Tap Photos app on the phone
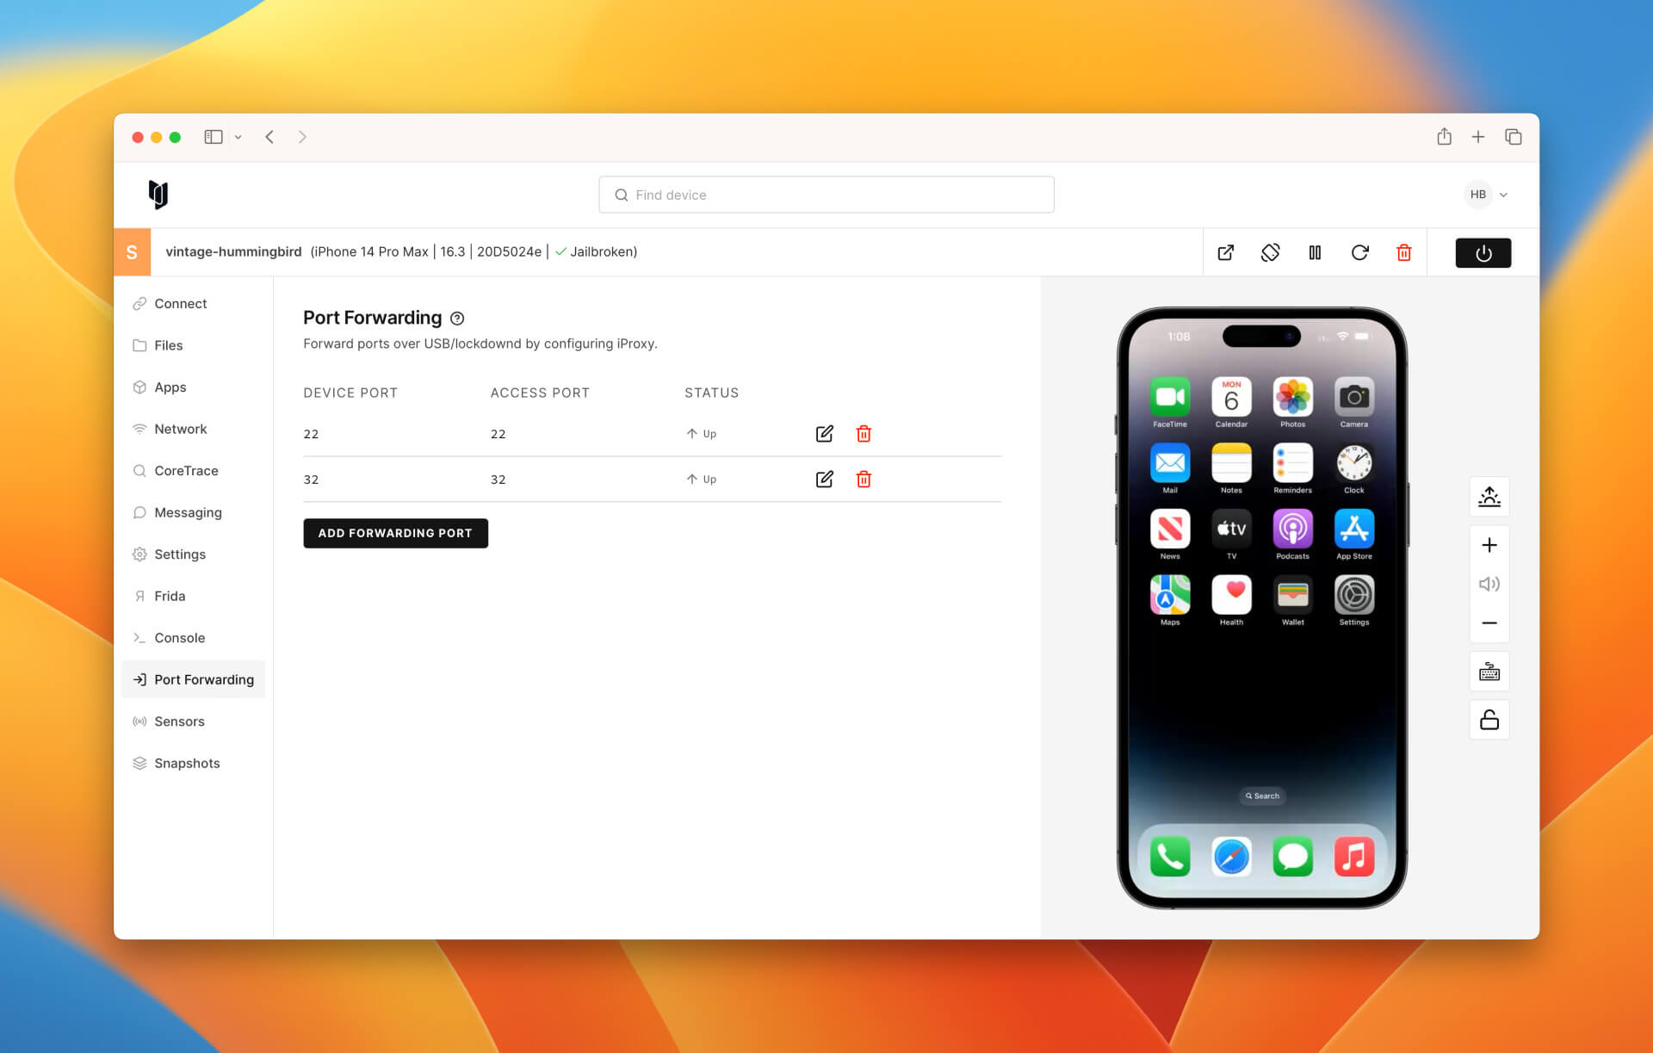Image resolution: width=1653 pixels, height=1053 pixels. 1292,397
